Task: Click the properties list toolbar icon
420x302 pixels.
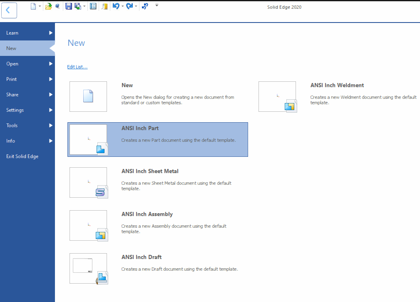Action: (93, 6)
